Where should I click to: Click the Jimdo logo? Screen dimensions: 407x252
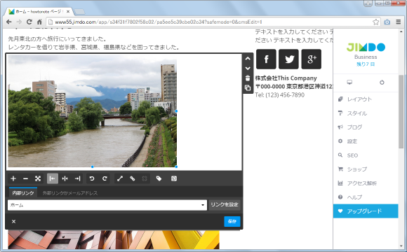point(366,47)
